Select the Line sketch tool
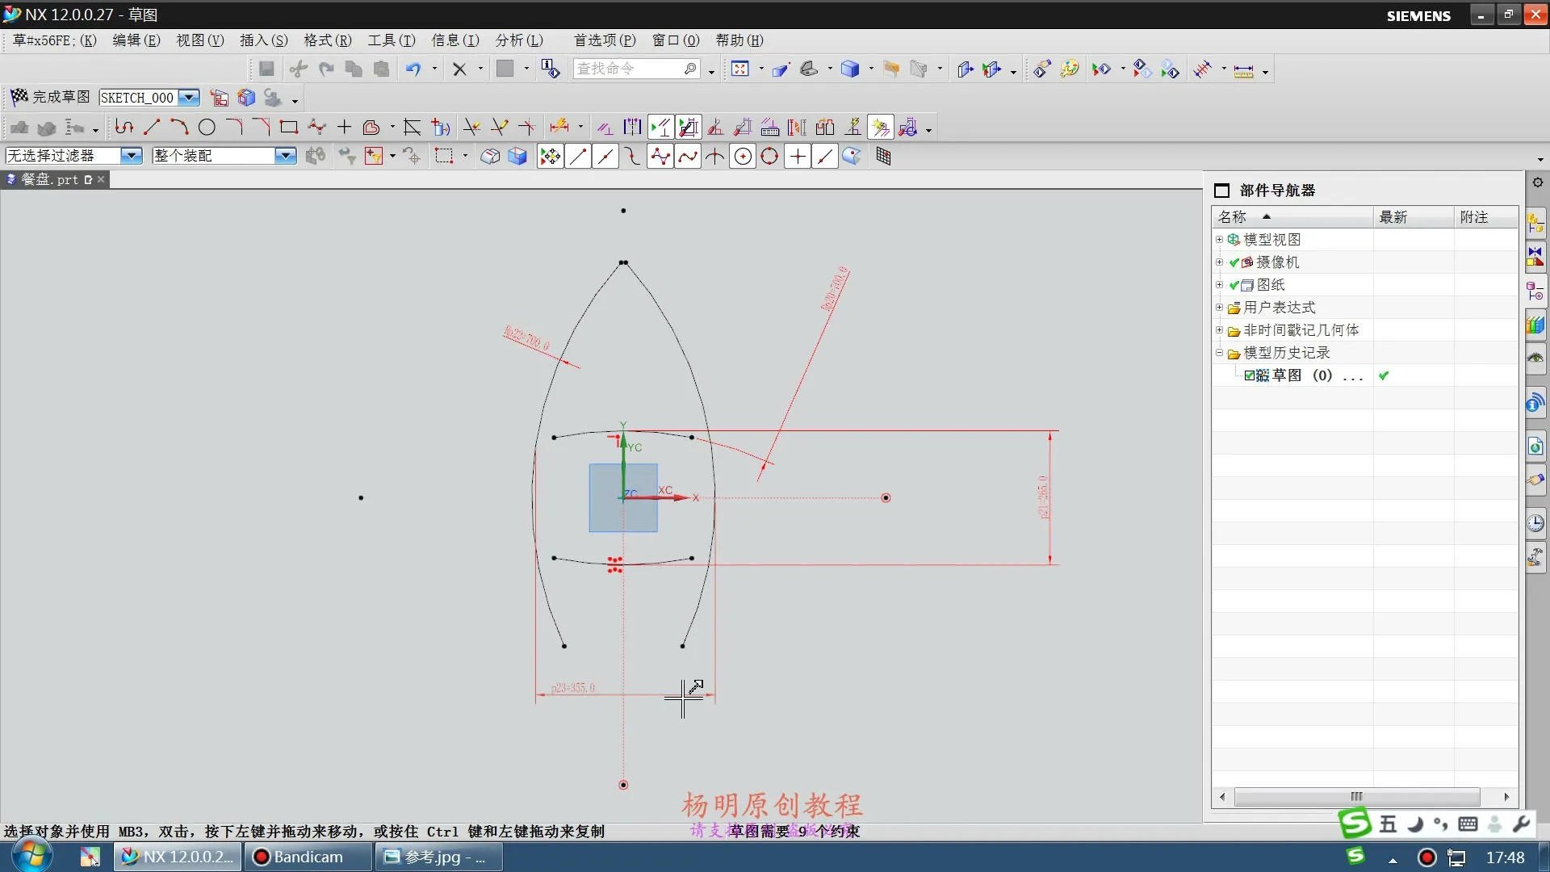The height and width of the screenshot is (872, 1550). [152, 128]
